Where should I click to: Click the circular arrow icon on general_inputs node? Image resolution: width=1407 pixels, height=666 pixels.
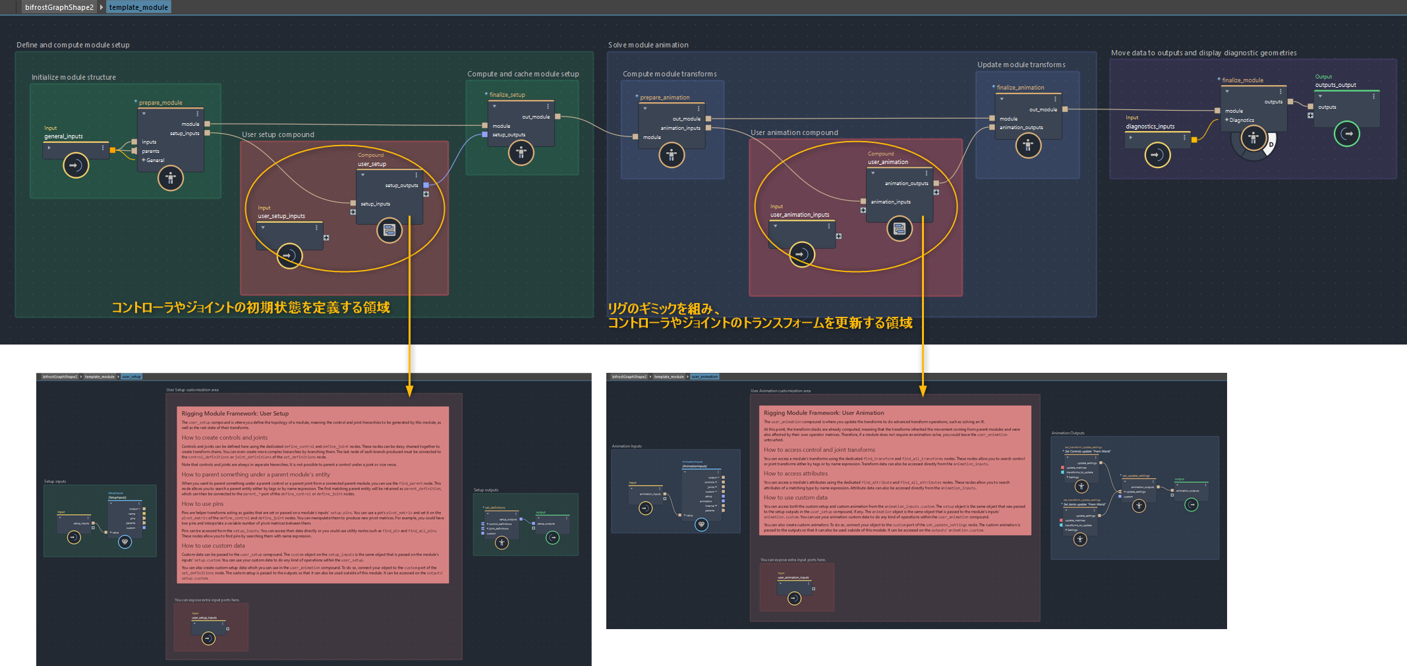[75, 165]
